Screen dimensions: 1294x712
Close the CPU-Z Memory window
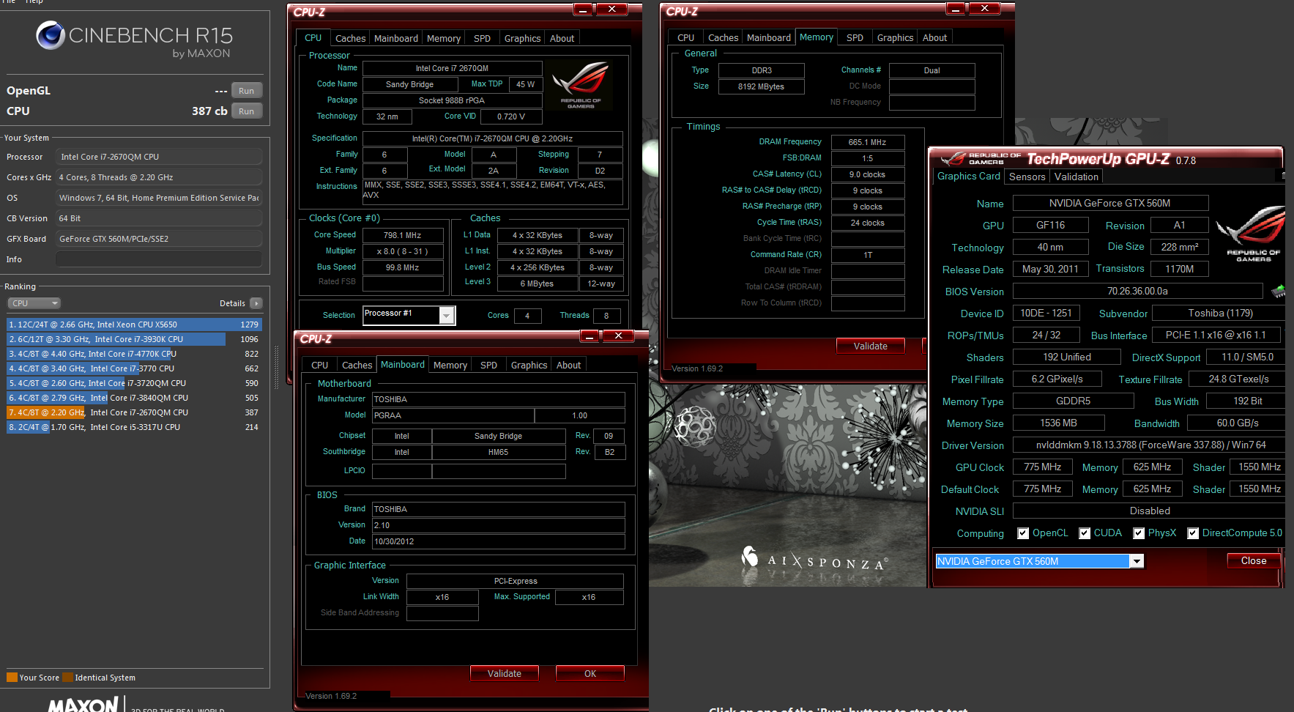[x=985, y=9]
